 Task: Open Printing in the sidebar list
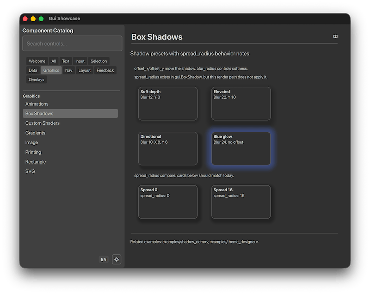click(70, 152)
